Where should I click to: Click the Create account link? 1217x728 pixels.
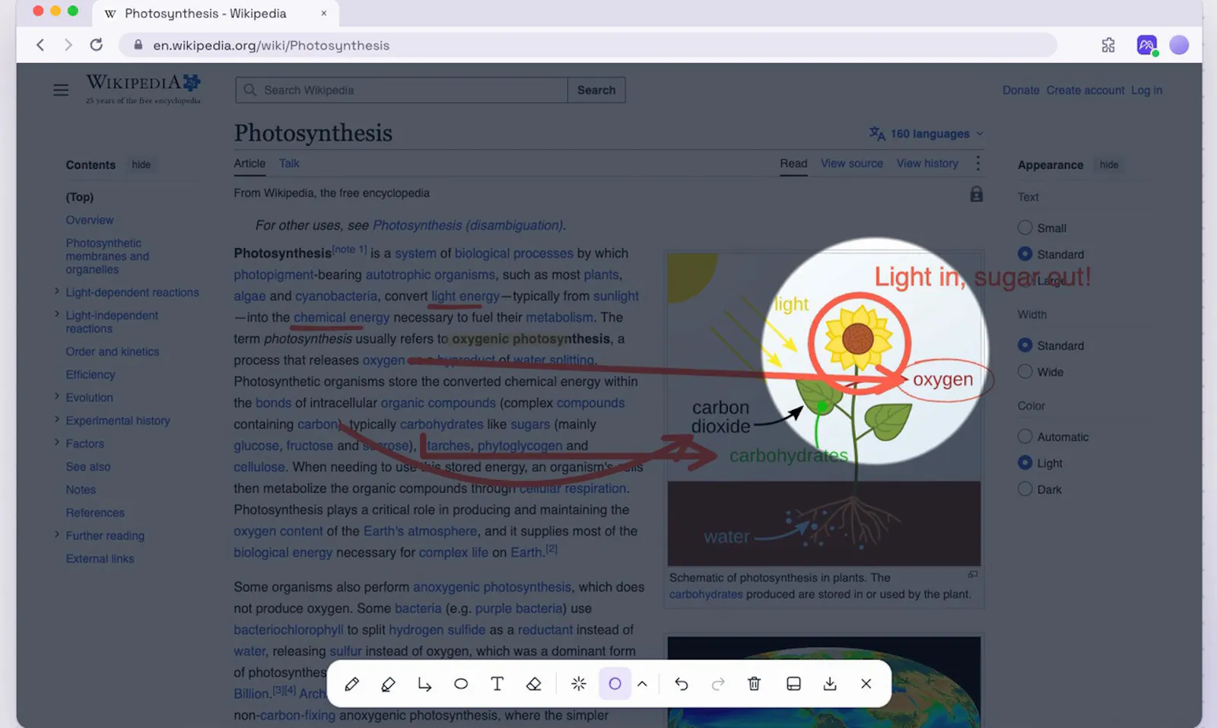coord(1085,90)
